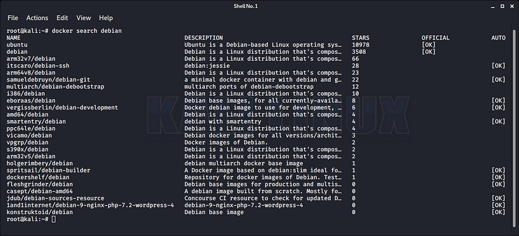
Task: Click 'Debian base image' description for konstruktoid
Action: 214,212
